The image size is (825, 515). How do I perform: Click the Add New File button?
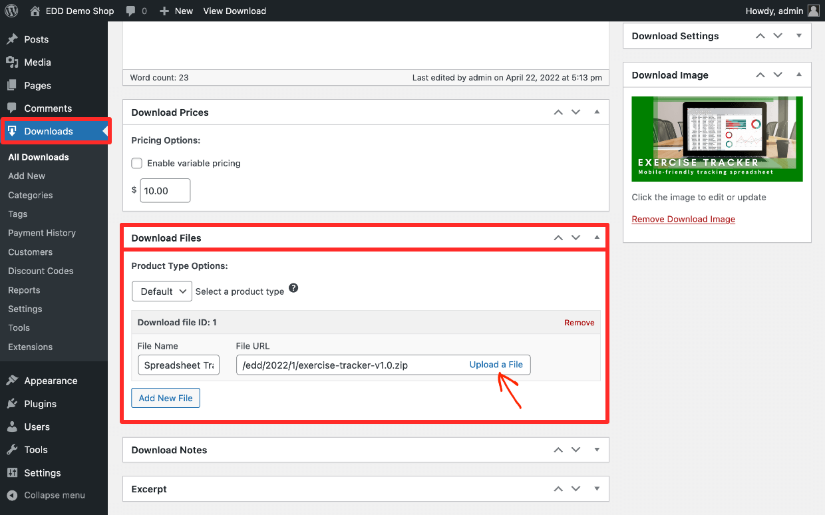[x=165, y=397]
